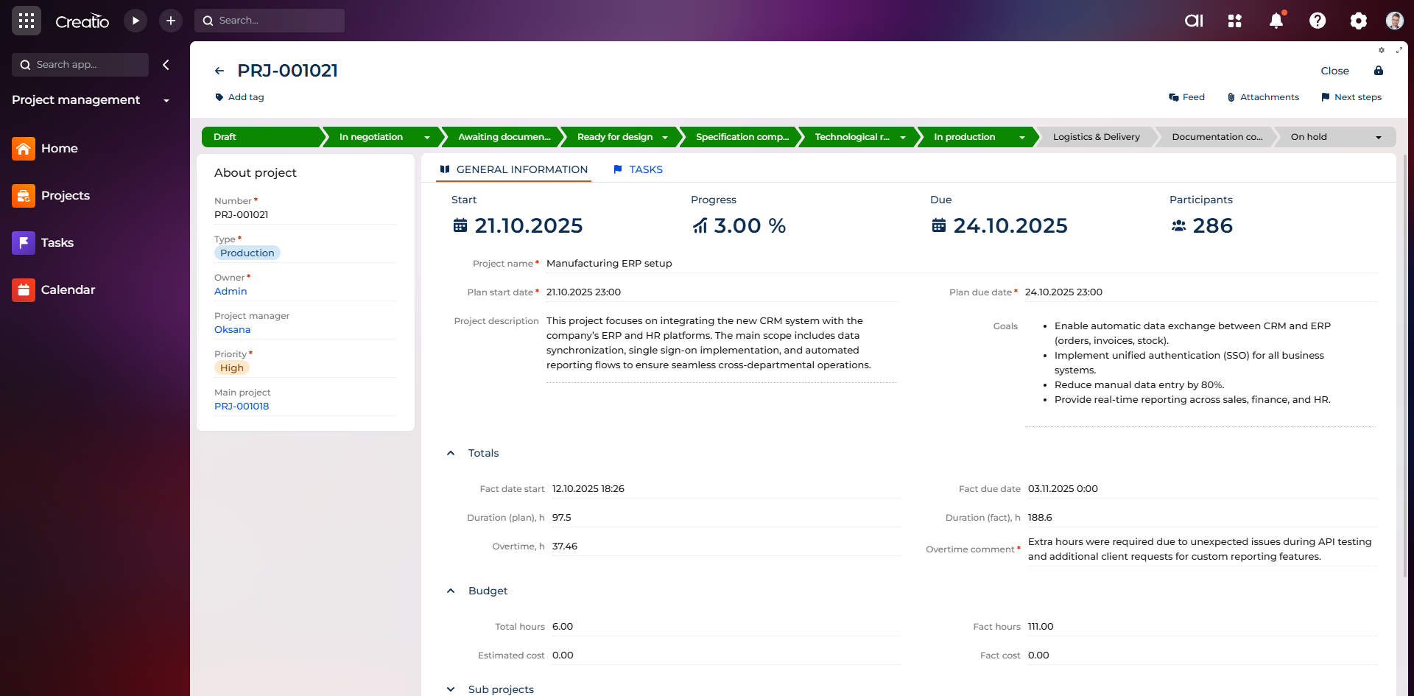Screen dimensions: 1414x696
Task: Open the system settings gear icon
Action: point(1359,21)
